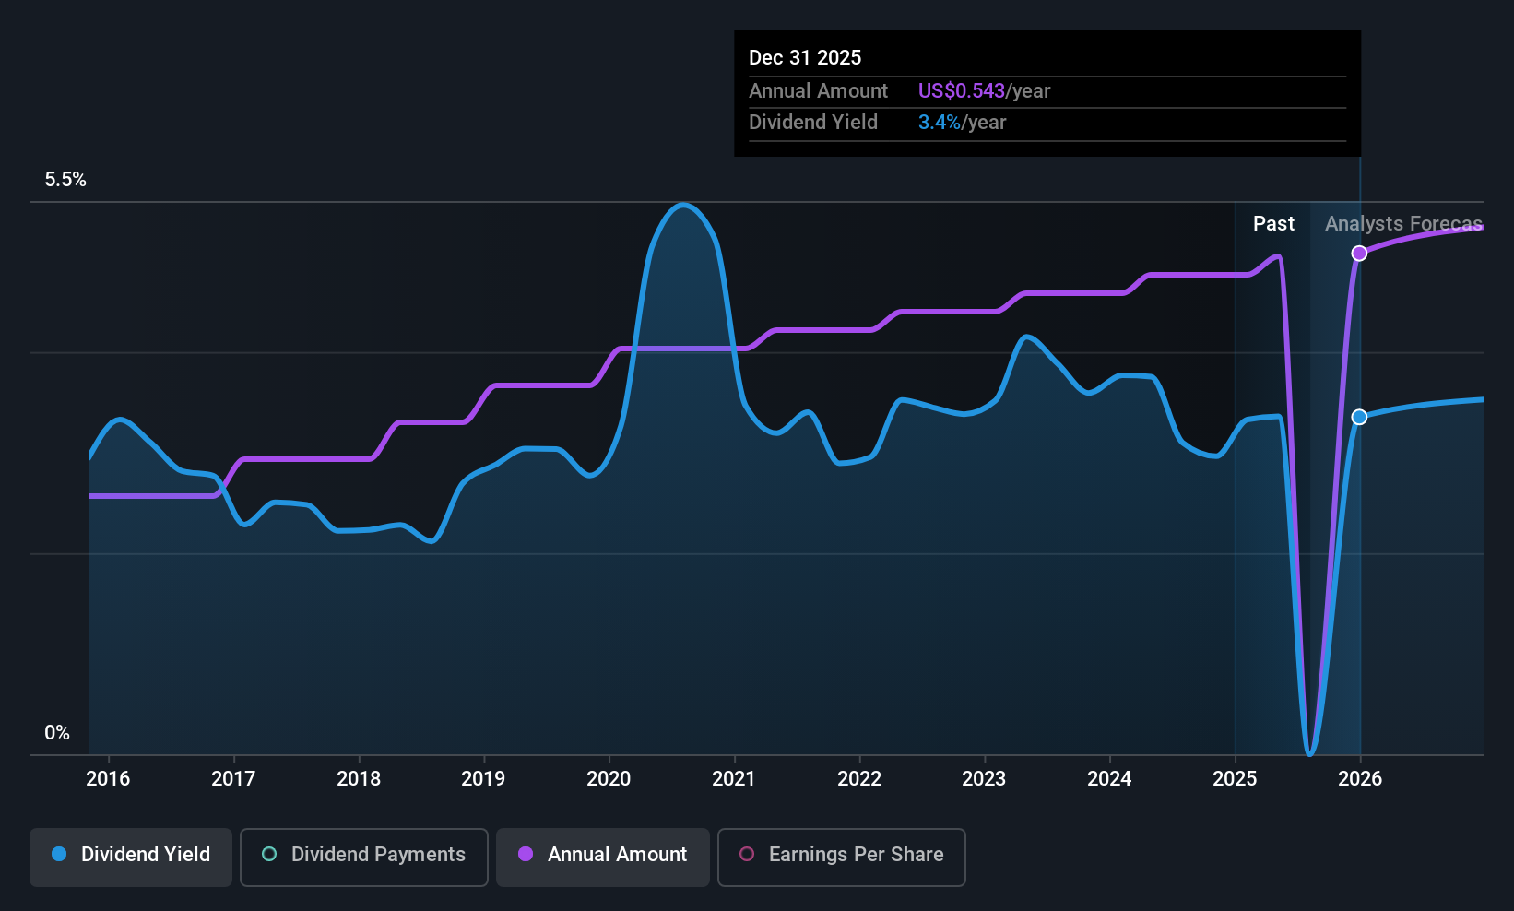
Task: Click the 2025 x-axis label
Action: 1235,779
